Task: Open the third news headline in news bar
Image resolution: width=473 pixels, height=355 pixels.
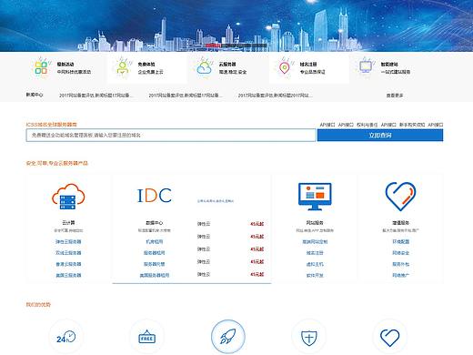Action: (x=275, y=96)
